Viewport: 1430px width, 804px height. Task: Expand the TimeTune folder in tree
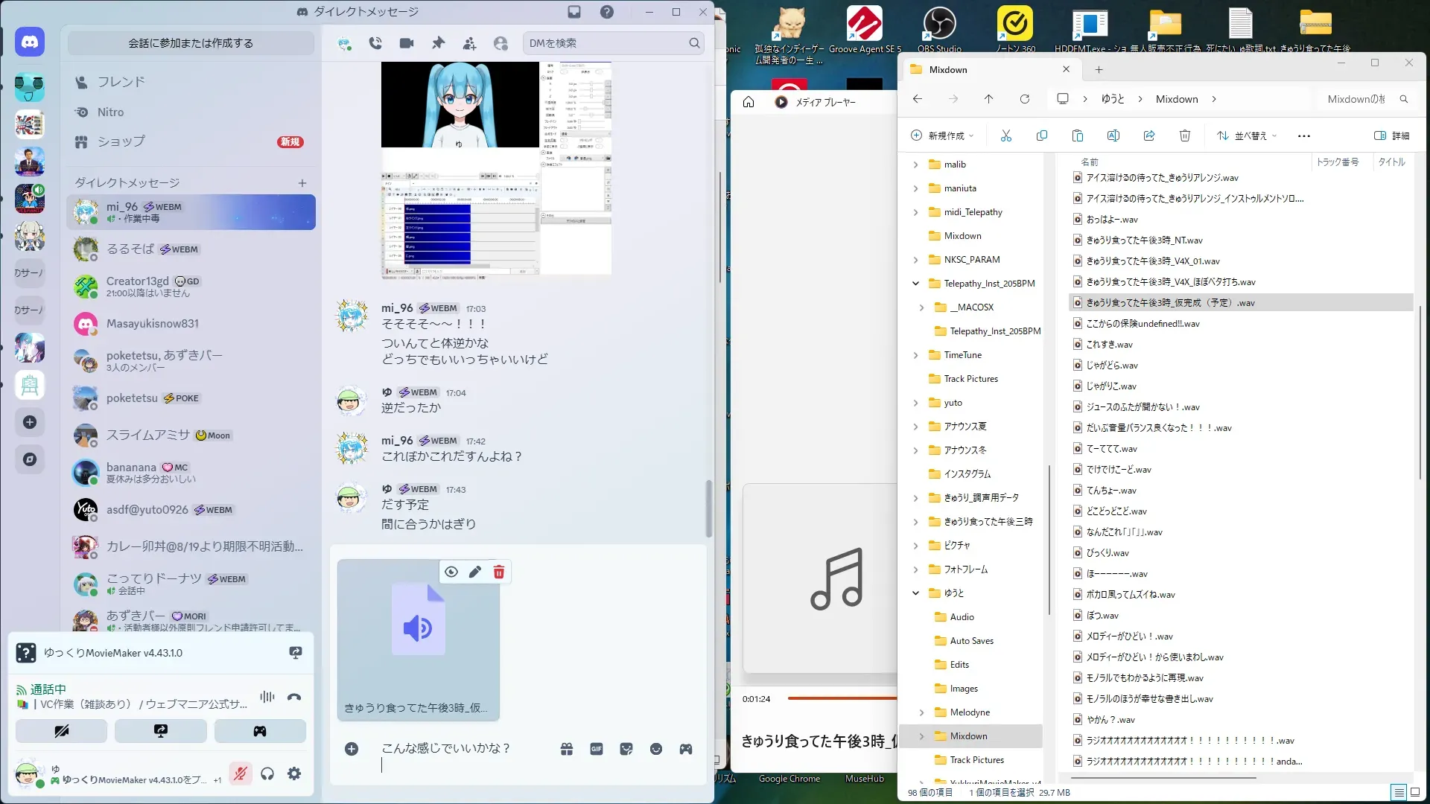pos(915,355)
